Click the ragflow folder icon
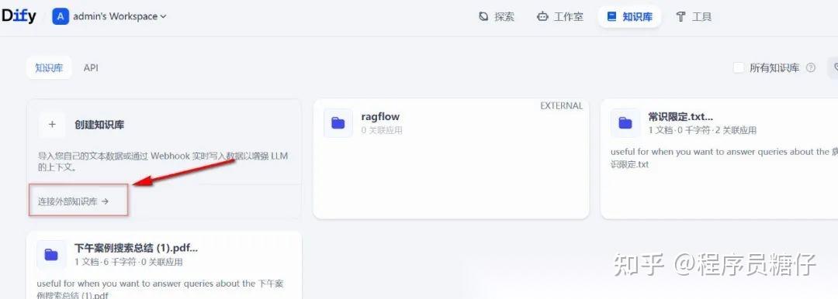The image size is (838, 299). click(338, 123)
